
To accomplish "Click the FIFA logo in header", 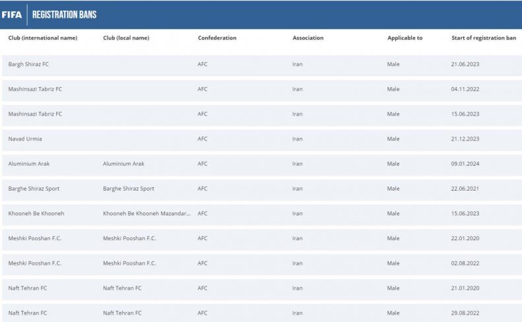I will click(x=12, y=15).
